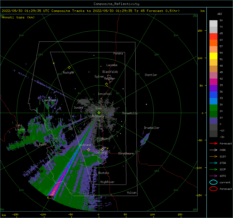Click the Limestone label
The width and height of the screenshot is (233, 218).
click(x=49, y=100)
